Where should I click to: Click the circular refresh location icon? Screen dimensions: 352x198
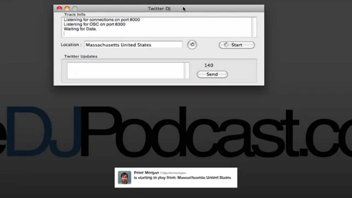pos(192,45)
